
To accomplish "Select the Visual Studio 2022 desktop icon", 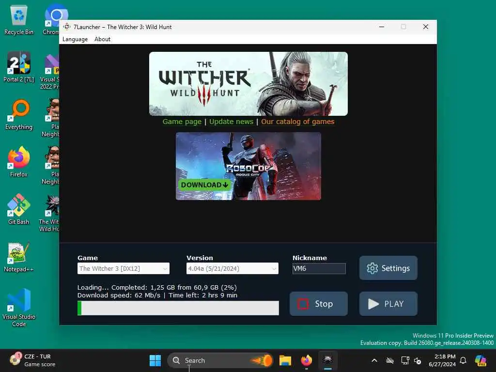I will [50, 71].
